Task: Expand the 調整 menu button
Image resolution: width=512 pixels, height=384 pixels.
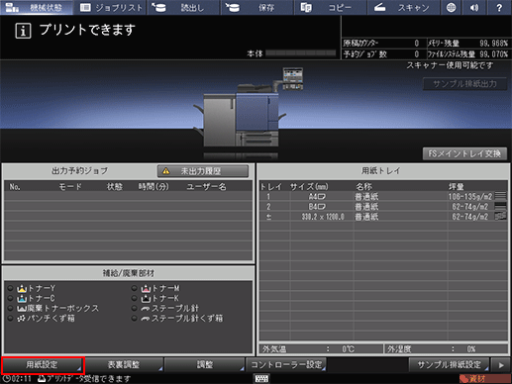Action: tap(205, 365)
